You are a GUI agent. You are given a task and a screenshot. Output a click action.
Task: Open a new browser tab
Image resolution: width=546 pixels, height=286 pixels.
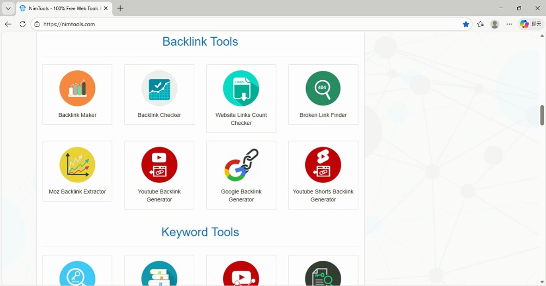click(x=120, y=8)
